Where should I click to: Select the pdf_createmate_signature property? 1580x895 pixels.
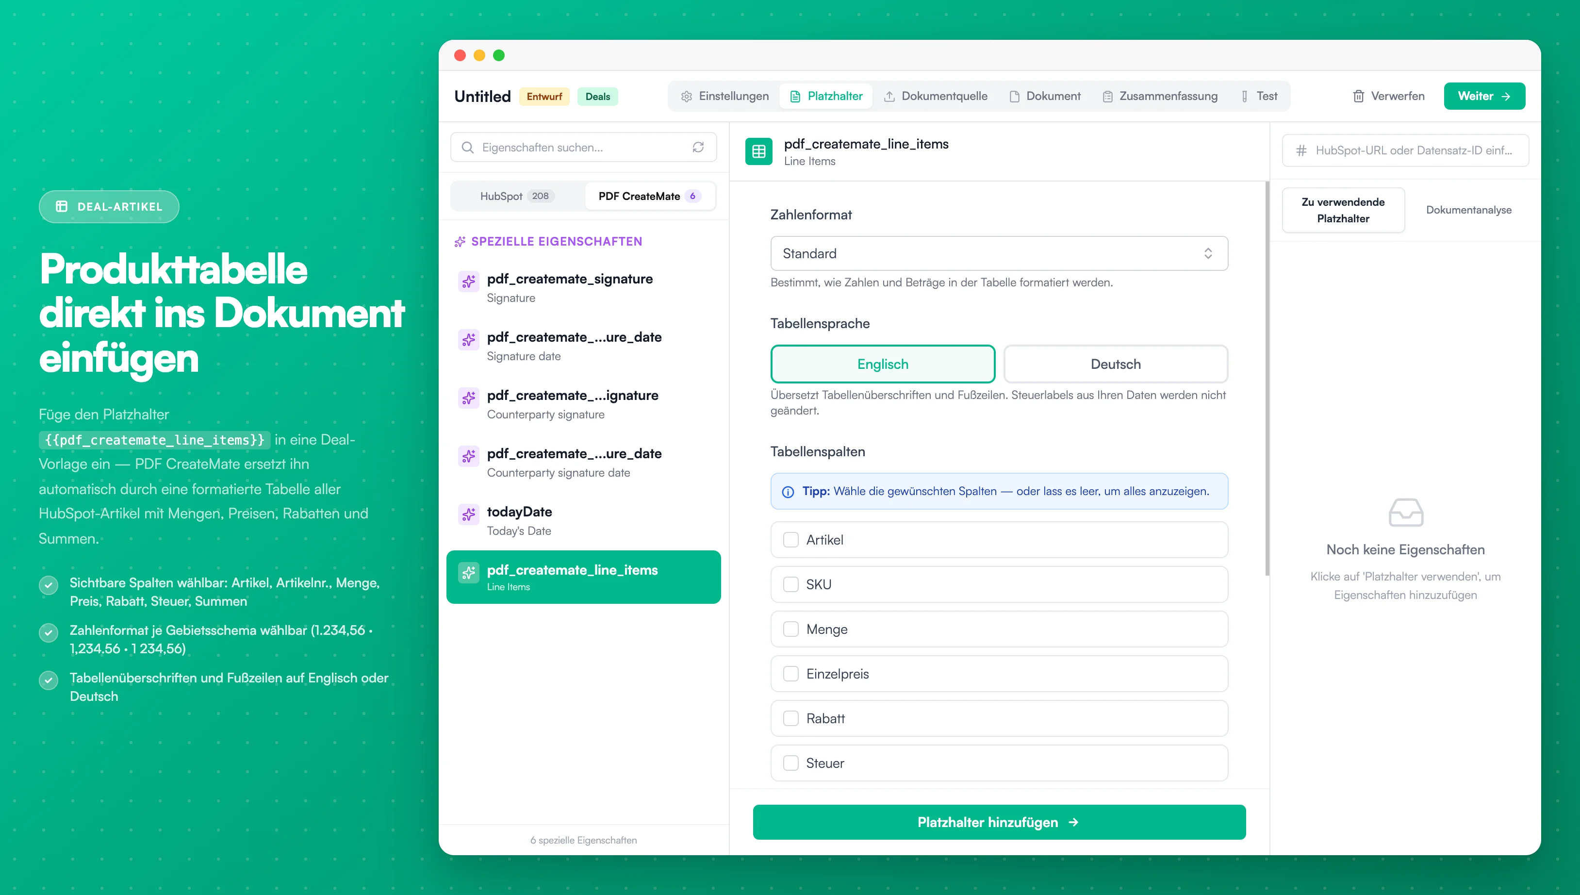(583, 288)
